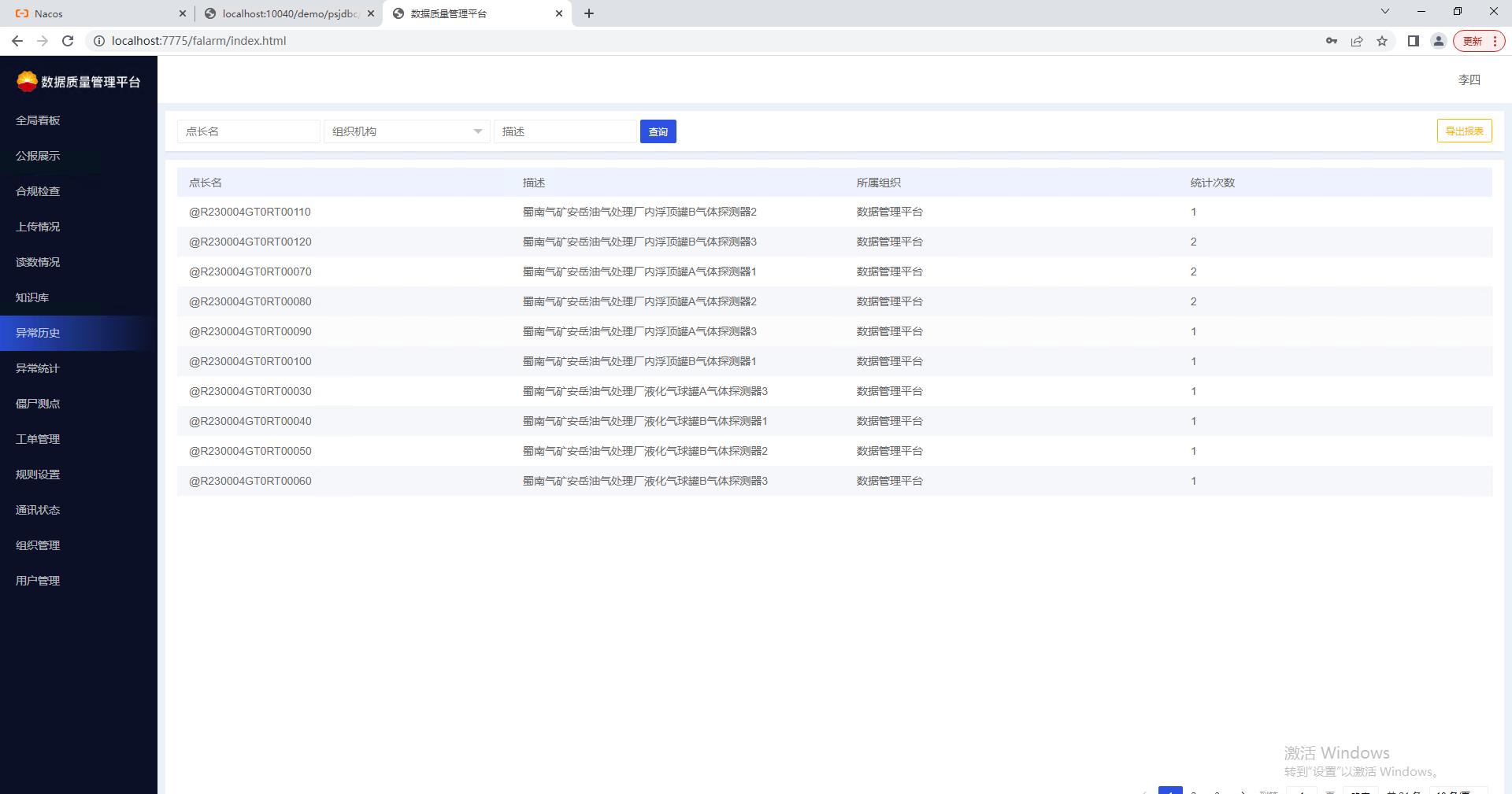The width and height of the screenshot is (1512, 794).
Task: Focus the 点长名 input field
Action: tap(248, 131)
